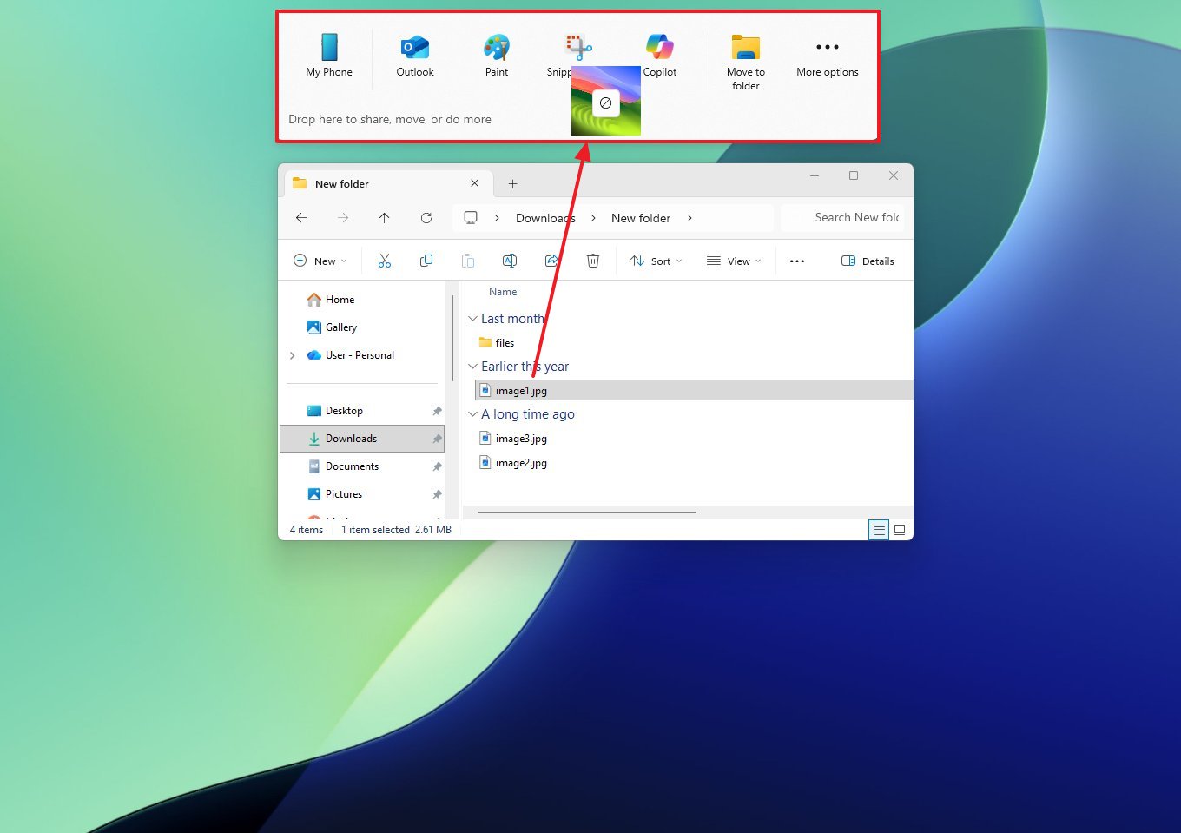This screenshot has width=1181, height=833.
Task: Share the image to Outlook
Action: point(414,55)
